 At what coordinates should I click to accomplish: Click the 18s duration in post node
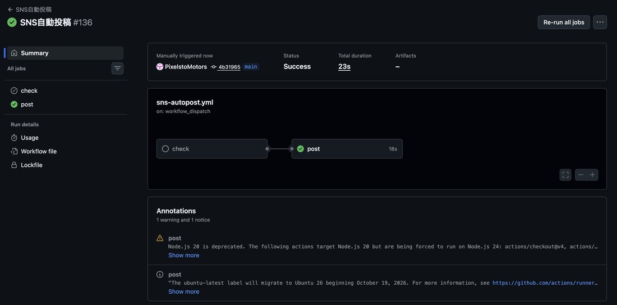(393, 149)
